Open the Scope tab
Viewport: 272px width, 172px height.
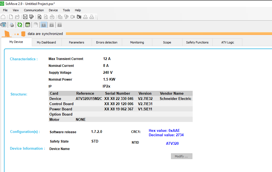(167, 42)
